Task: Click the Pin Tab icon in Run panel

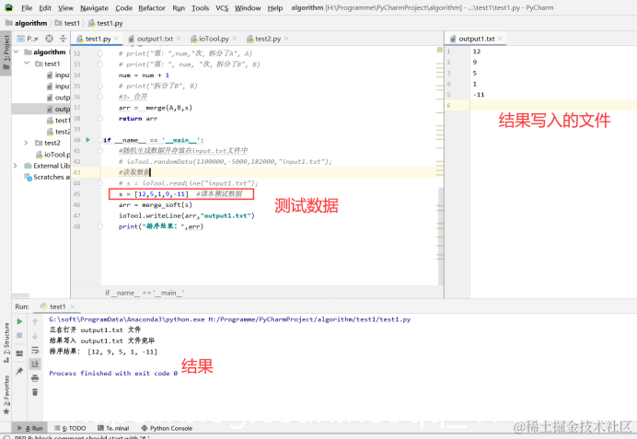Action: (x=19, y=371)
